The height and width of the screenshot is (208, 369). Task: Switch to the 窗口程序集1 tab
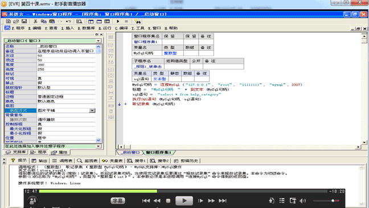point(158,152)
